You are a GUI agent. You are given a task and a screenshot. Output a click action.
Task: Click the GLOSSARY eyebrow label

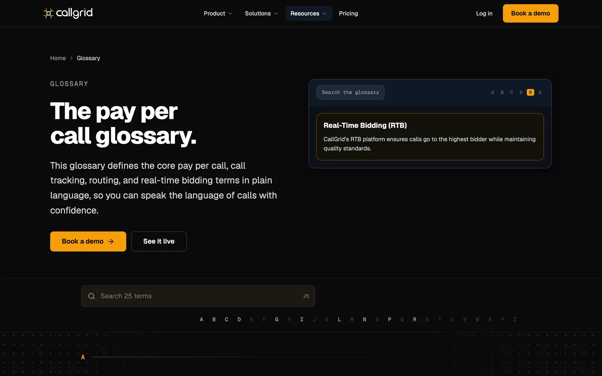coord(69,84)
